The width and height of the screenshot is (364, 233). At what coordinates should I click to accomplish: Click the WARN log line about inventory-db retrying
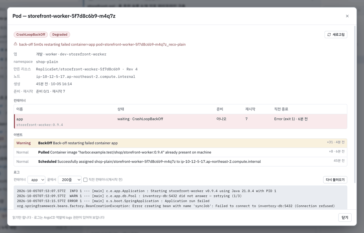[x=129, y=196]
